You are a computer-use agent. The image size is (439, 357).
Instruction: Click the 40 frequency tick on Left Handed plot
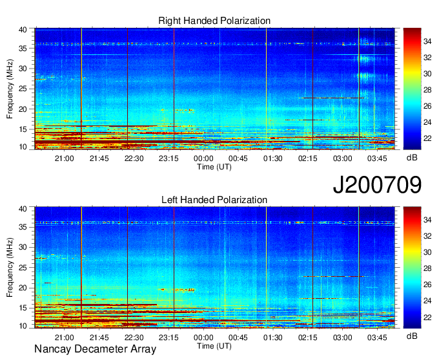coord(23,209)
